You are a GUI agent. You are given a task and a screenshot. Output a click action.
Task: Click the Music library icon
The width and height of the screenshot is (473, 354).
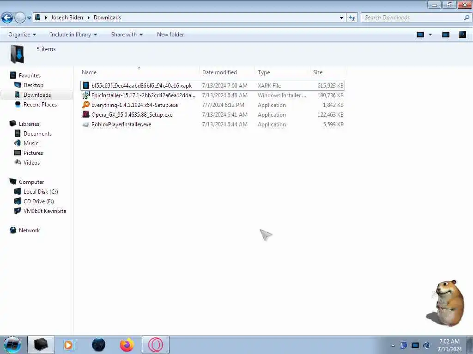[18, 143]
